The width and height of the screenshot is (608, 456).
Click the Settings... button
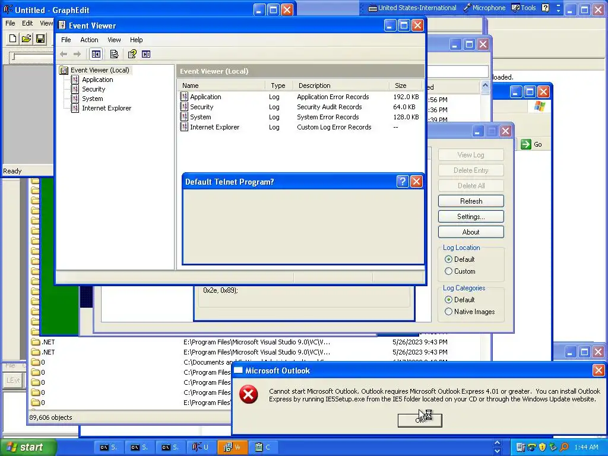pyautogui.click(x=471, y=217)
